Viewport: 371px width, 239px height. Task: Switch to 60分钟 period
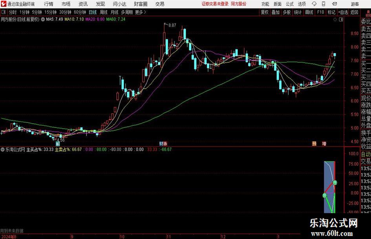tap(80, 12)
